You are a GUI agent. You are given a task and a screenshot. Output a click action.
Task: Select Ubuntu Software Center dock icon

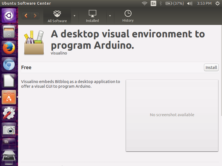[9, 97]
